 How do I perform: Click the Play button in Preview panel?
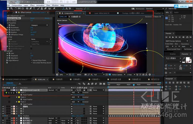(173, 37)
